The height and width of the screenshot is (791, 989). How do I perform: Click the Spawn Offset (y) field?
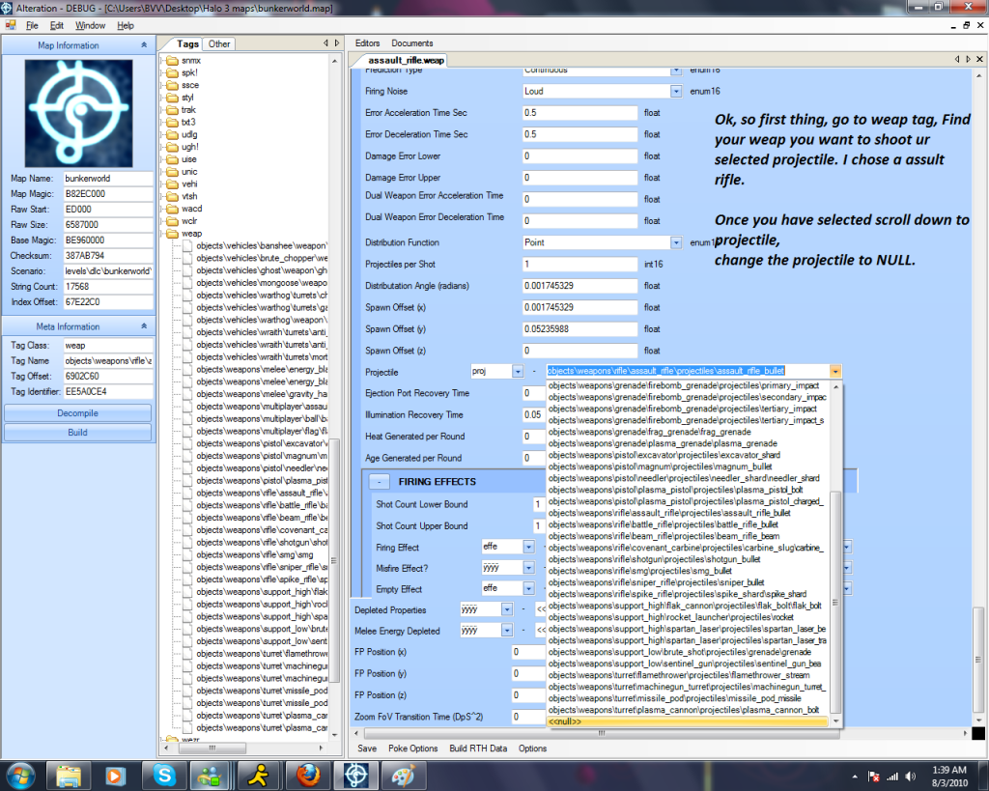coord(579,329)
